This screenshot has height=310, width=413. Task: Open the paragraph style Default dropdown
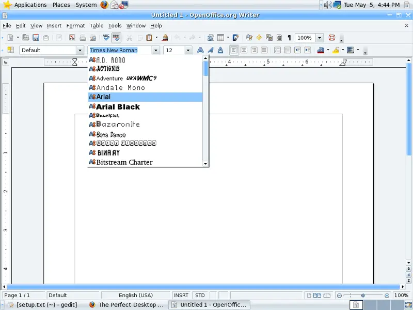[80, 50]
